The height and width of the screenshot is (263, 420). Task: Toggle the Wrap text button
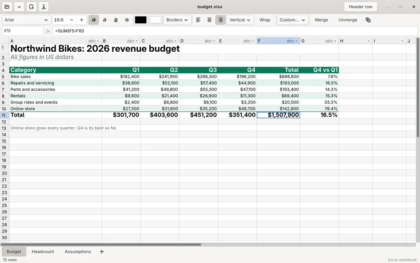pos(265,20)
